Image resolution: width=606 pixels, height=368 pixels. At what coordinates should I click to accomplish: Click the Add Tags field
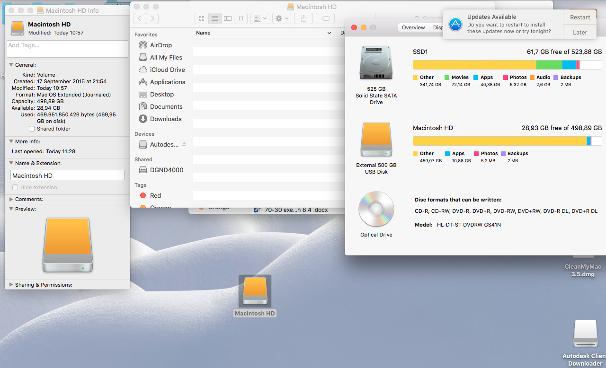coord(67,49)
